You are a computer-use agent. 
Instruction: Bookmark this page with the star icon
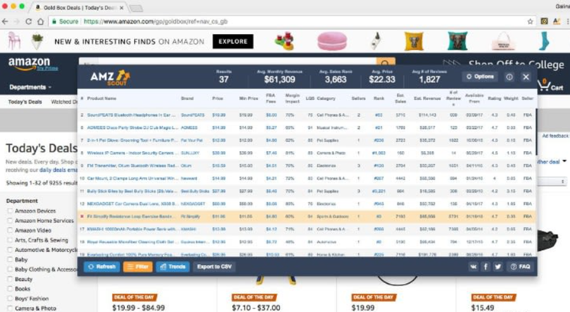pyautogui.click(x=530, y=22)
